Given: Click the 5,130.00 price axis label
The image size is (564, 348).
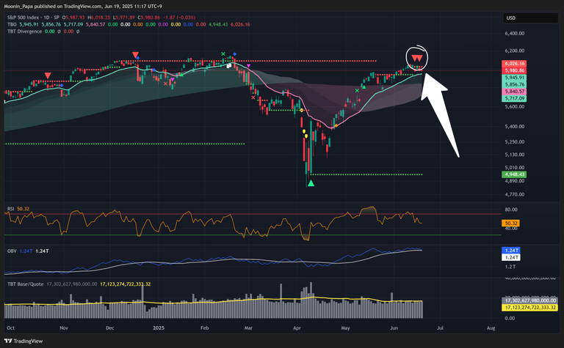Looking at the screenshot, I should pyautogui.click(x=514, y=155).
